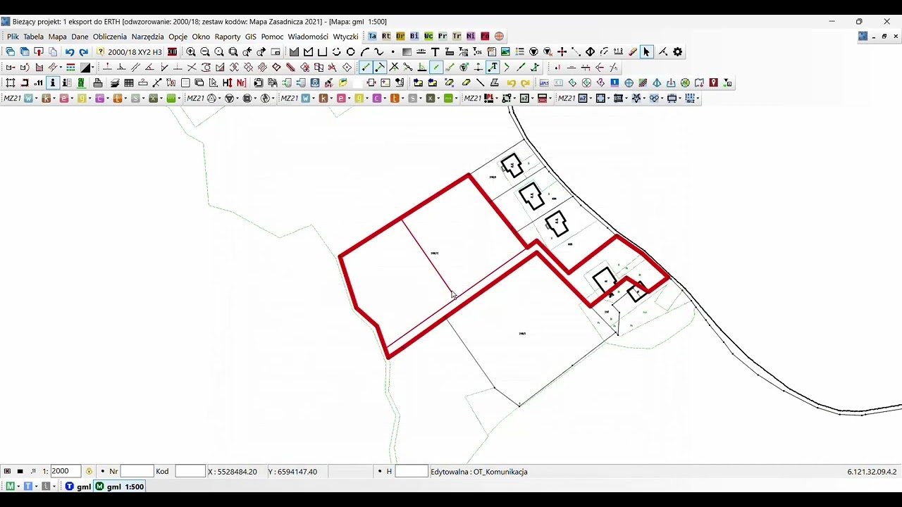Toggle the Wc button

point(428,36)
